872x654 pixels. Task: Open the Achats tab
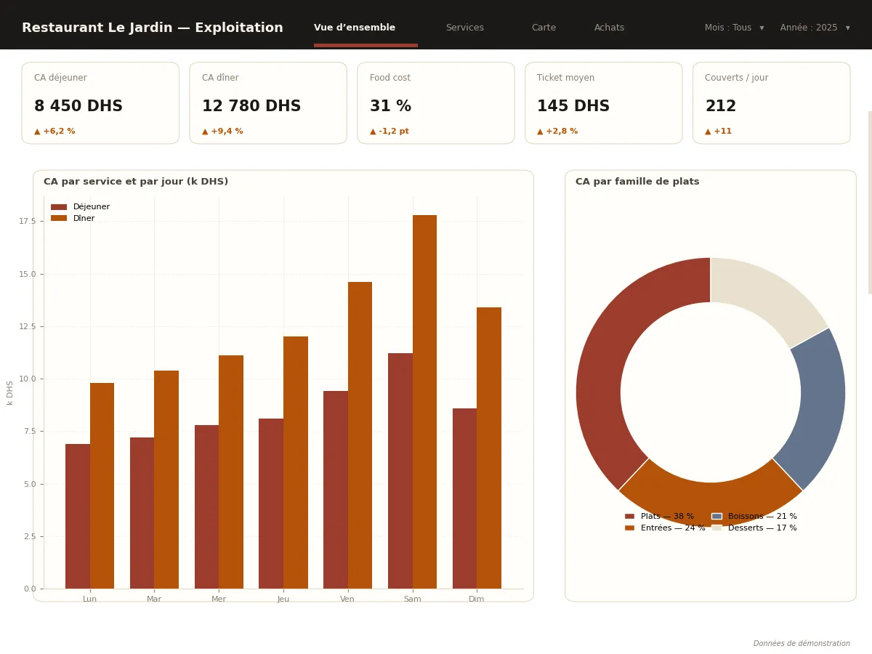coord(609,28)
